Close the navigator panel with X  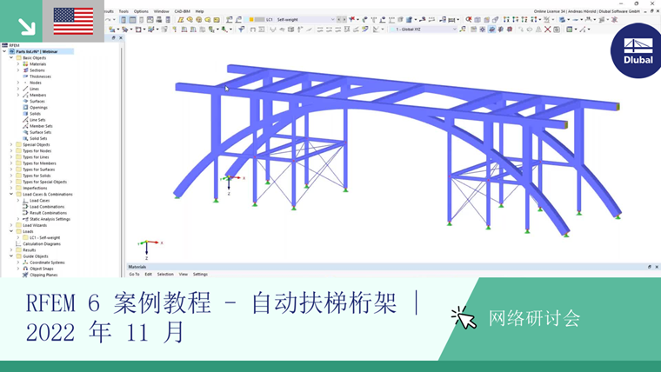pos(121,38)
